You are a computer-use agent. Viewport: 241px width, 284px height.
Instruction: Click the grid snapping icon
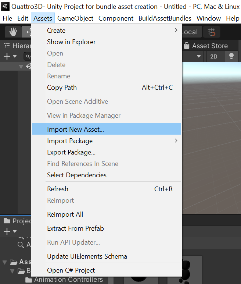[211, 32]
